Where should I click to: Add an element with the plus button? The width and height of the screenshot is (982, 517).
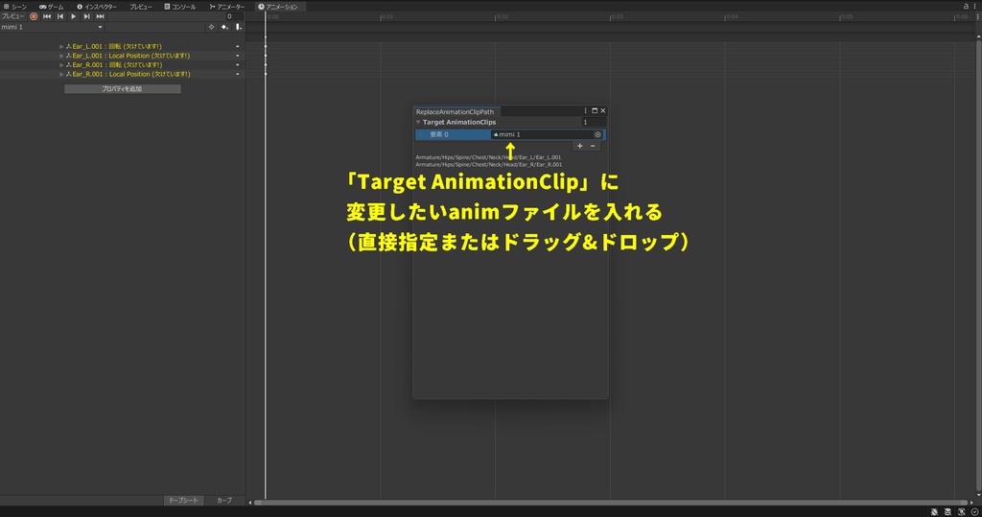pyautogui.click(x=580, y=146)
